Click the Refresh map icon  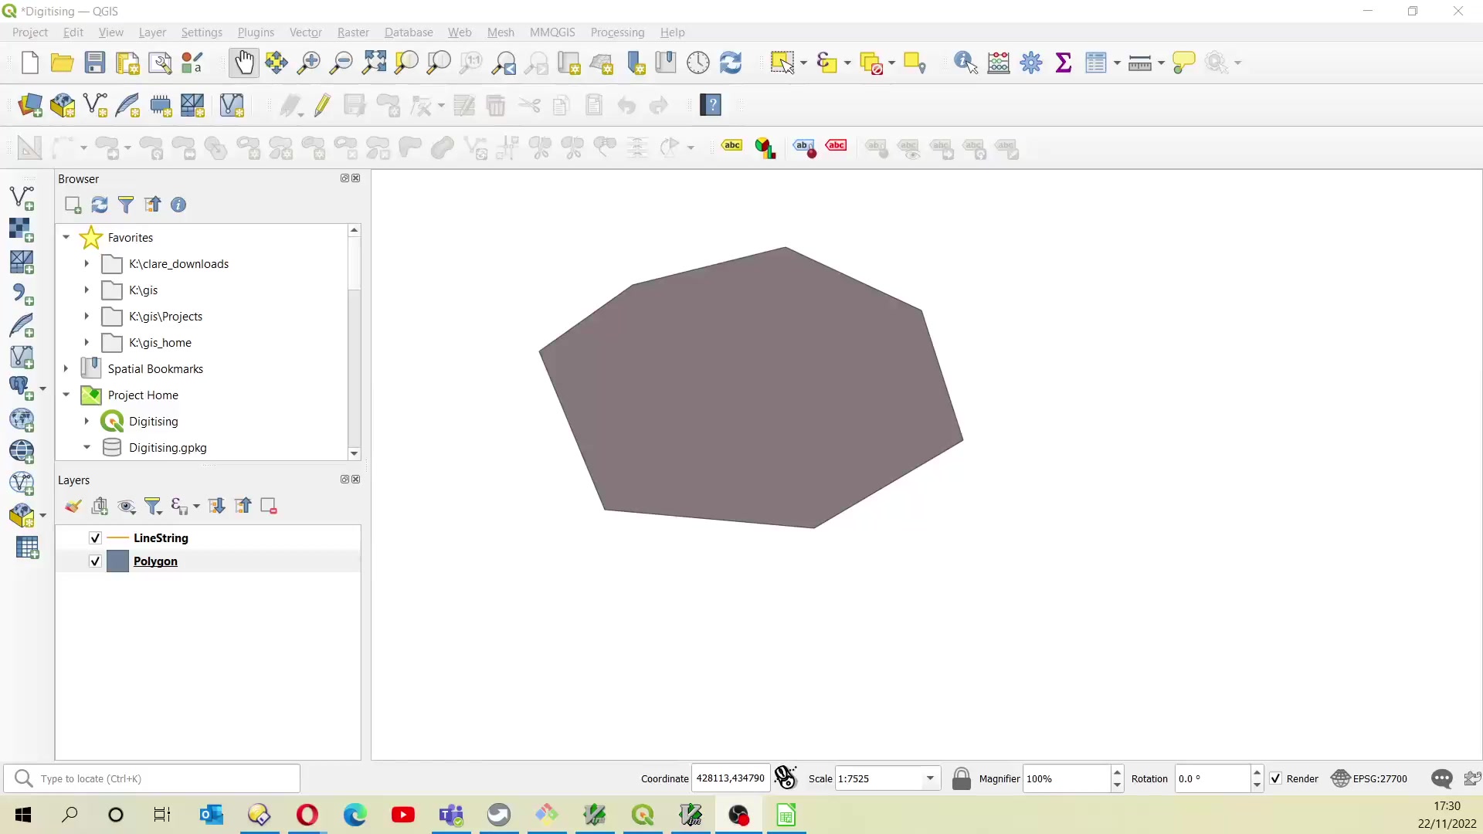coord(731,63)
